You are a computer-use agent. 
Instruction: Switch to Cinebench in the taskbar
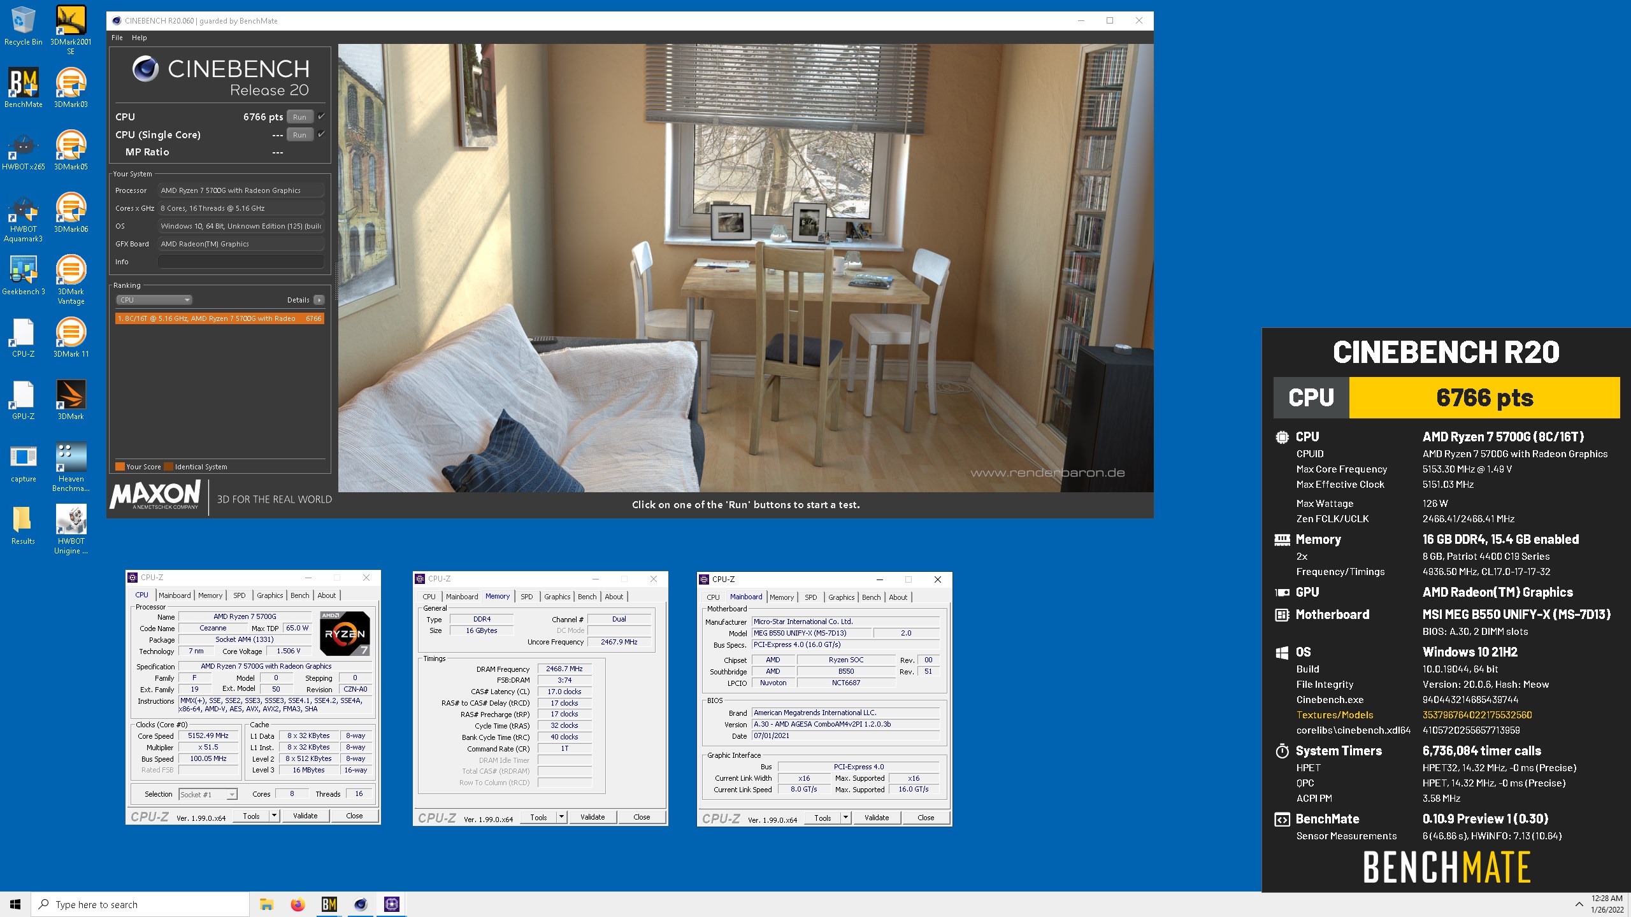coord(361,904)
